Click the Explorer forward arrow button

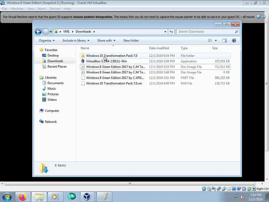(45, 32)
